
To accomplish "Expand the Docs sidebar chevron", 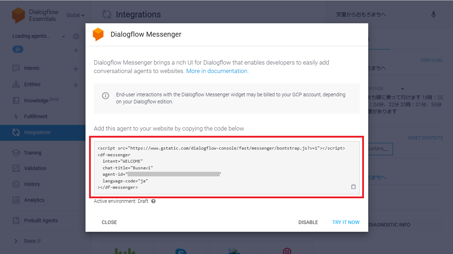I will point(16,241).
